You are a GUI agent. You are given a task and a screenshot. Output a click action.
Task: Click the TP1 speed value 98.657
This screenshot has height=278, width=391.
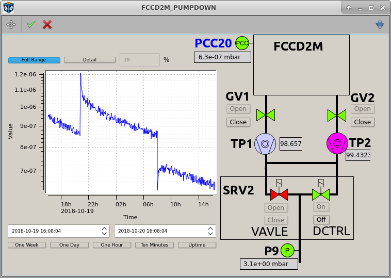point(291,144)
